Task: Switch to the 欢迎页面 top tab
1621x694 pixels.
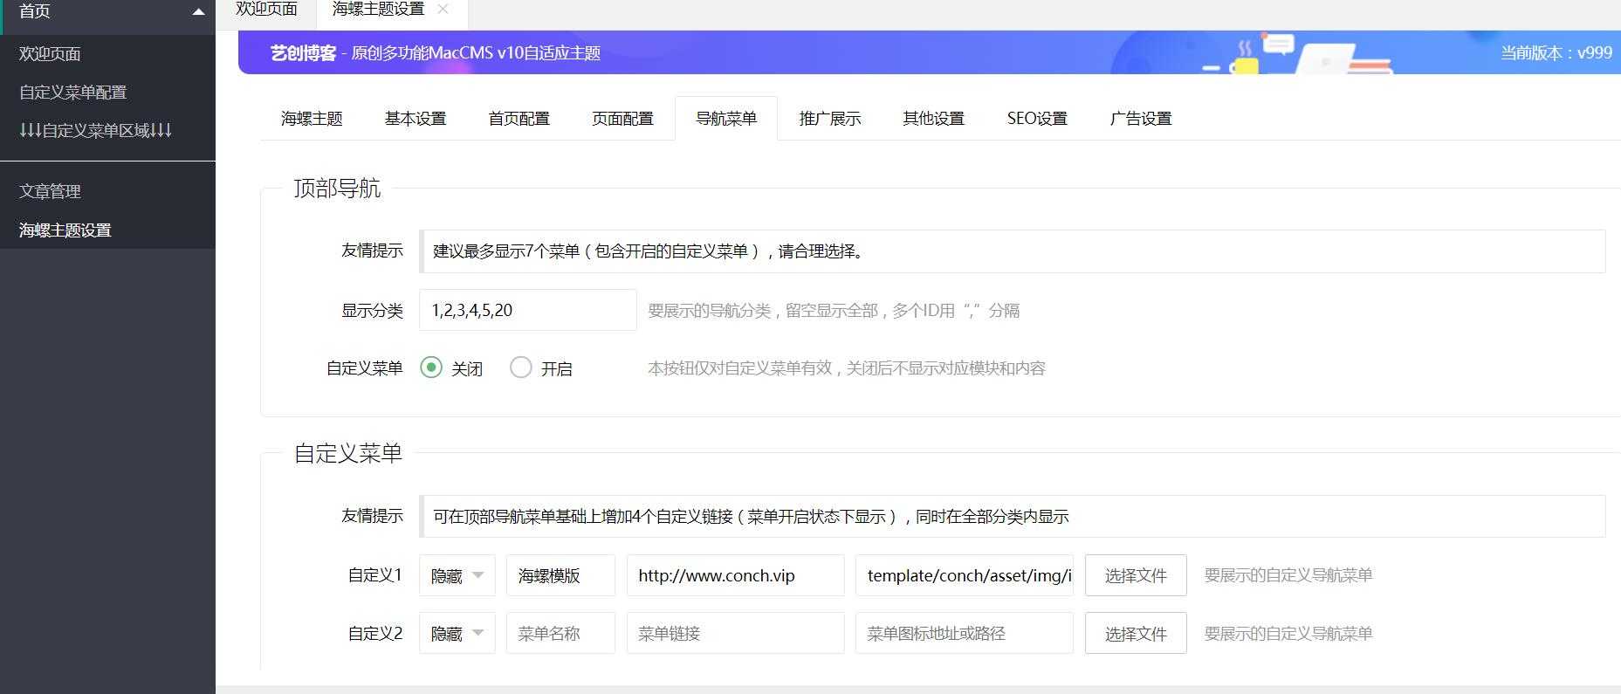Action: [266, 10]
